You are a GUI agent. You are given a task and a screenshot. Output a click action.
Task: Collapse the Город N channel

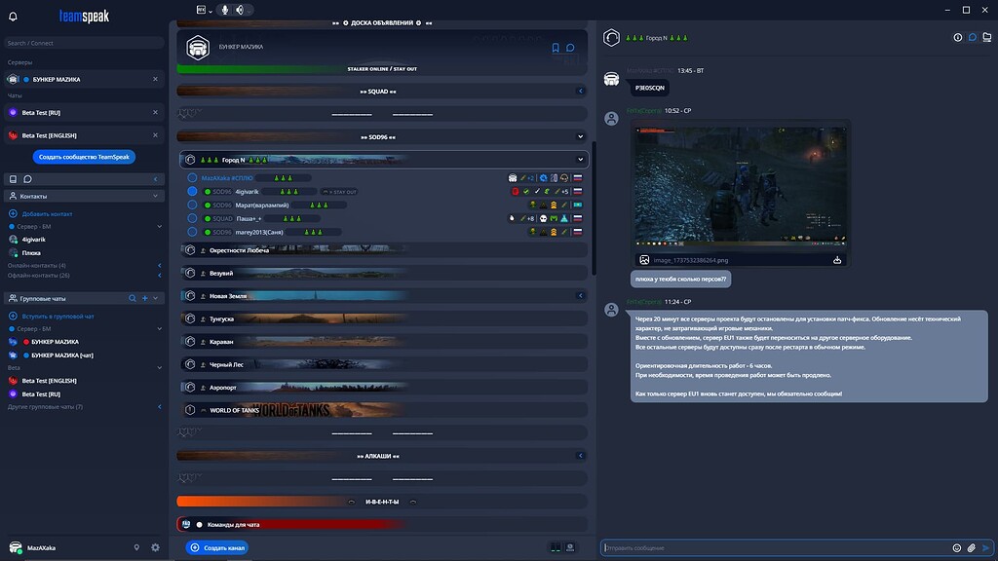coord(580,159)
